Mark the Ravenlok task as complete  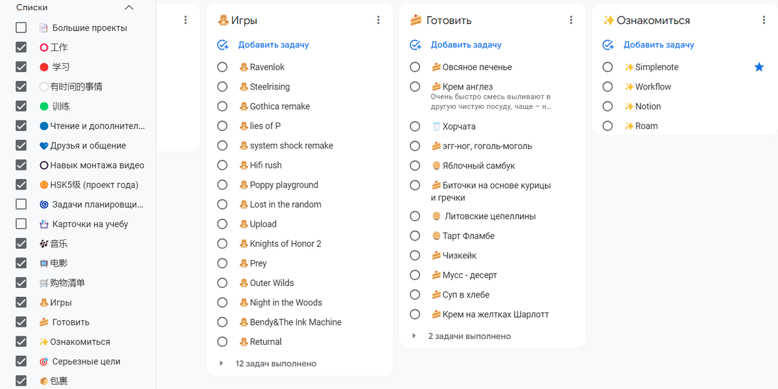coord(222,67)
